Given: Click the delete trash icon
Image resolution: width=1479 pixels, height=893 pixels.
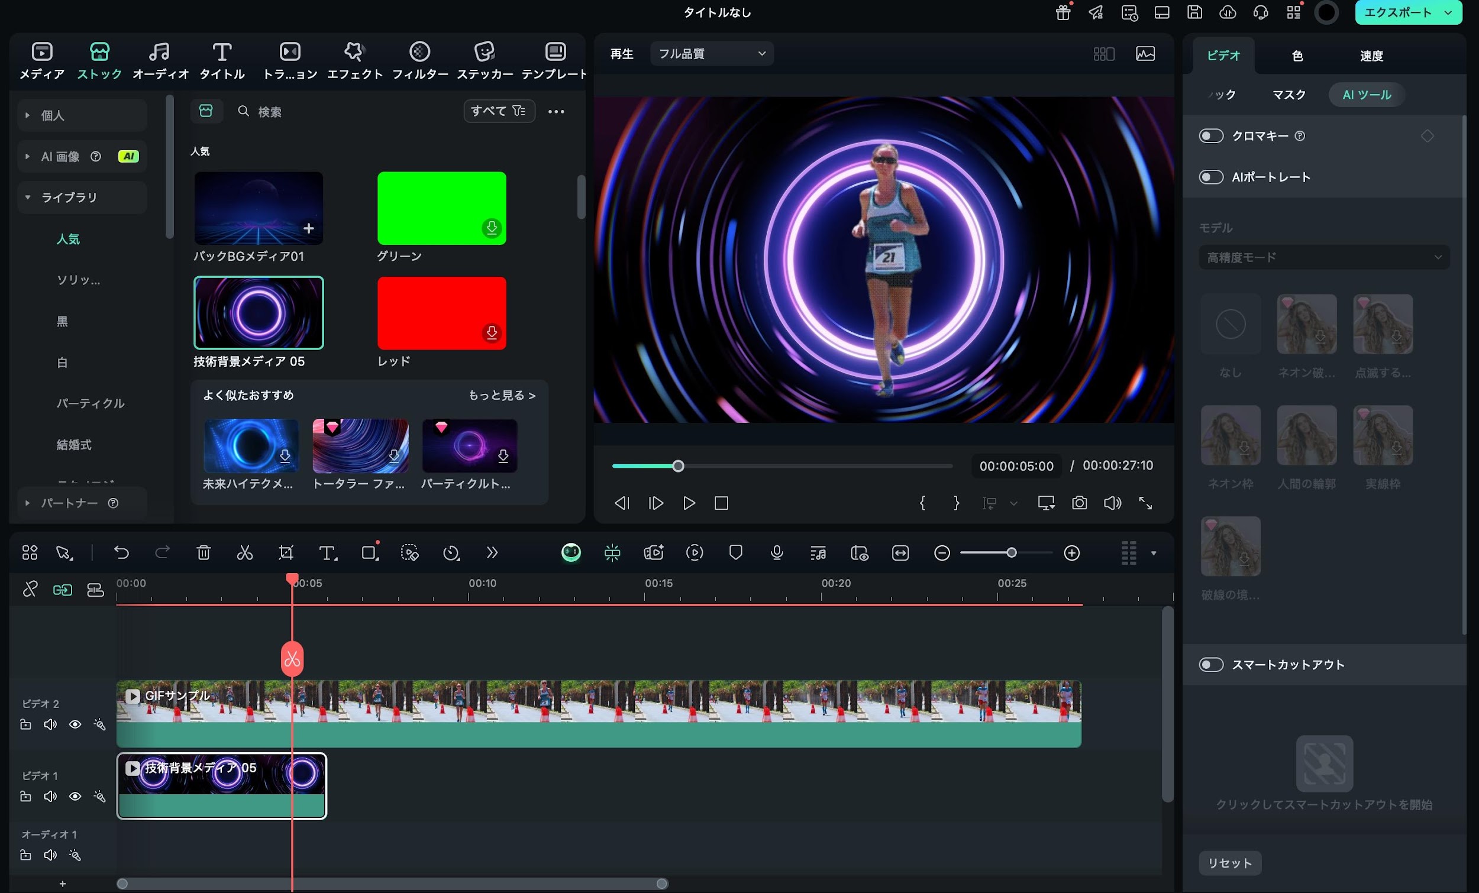Looking at the screenshot, I should (204, 552).
